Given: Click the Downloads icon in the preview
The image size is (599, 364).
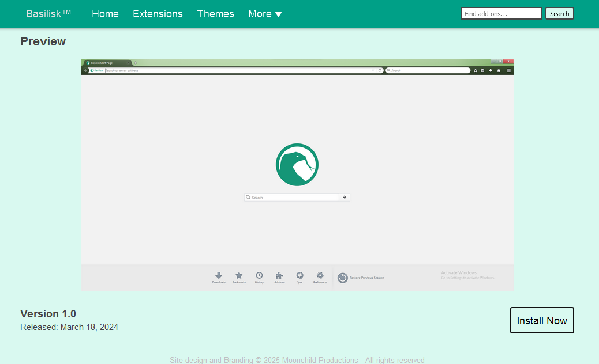Looking at the screenshot, I should 219,275.
